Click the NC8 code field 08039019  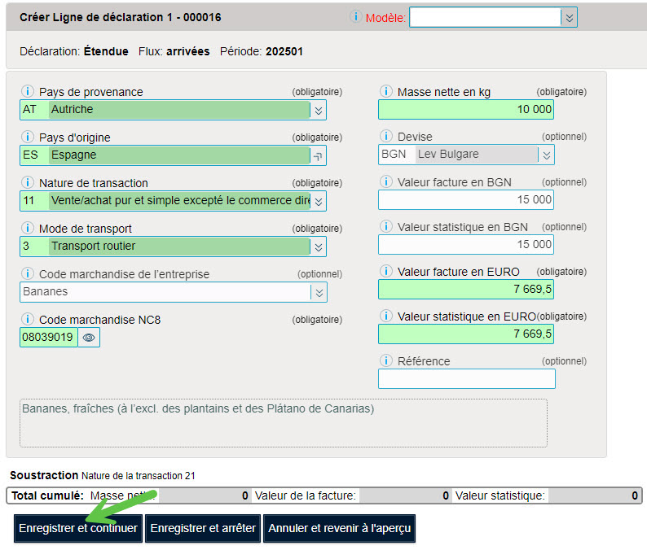click(x=48, y=338)
